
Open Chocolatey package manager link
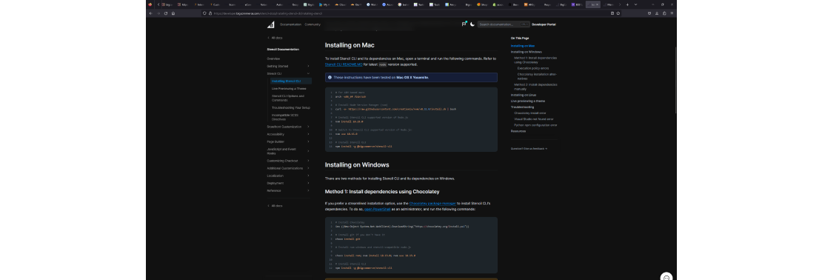tap(432, 203)
